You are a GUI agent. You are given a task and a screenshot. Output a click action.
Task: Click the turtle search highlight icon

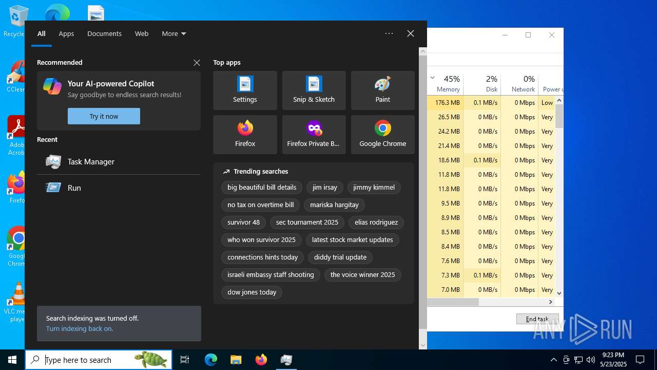[x=150, y=360]
